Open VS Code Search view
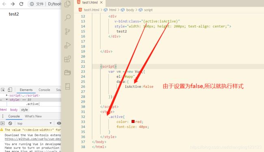Image resolution: width=264 pixels, height=152 pixels. (x=67, y=17)
